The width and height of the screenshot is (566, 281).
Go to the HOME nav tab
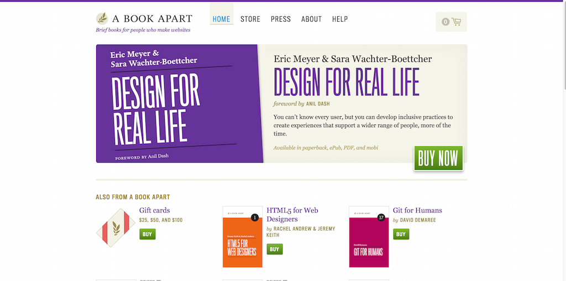(x=221, y=19)
